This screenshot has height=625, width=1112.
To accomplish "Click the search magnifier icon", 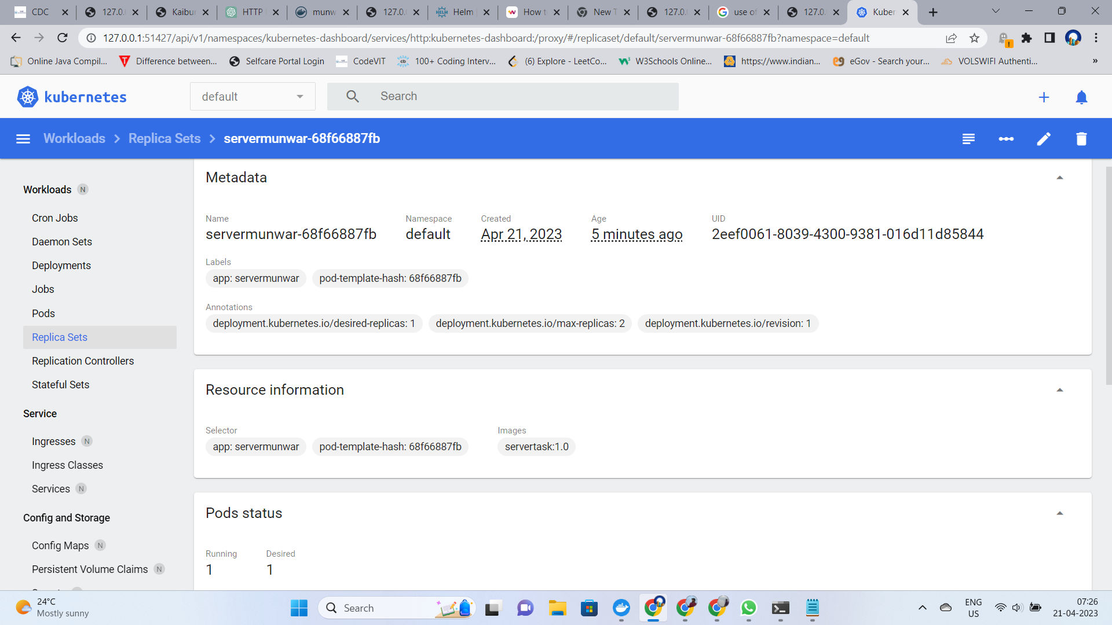I will tap(352, 96).
